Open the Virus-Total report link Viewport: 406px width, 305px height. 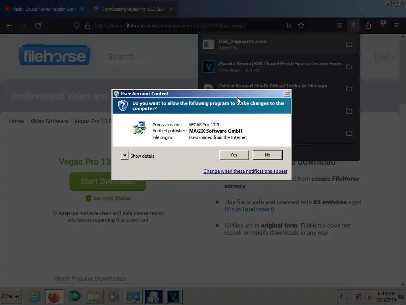pos(249,209)
